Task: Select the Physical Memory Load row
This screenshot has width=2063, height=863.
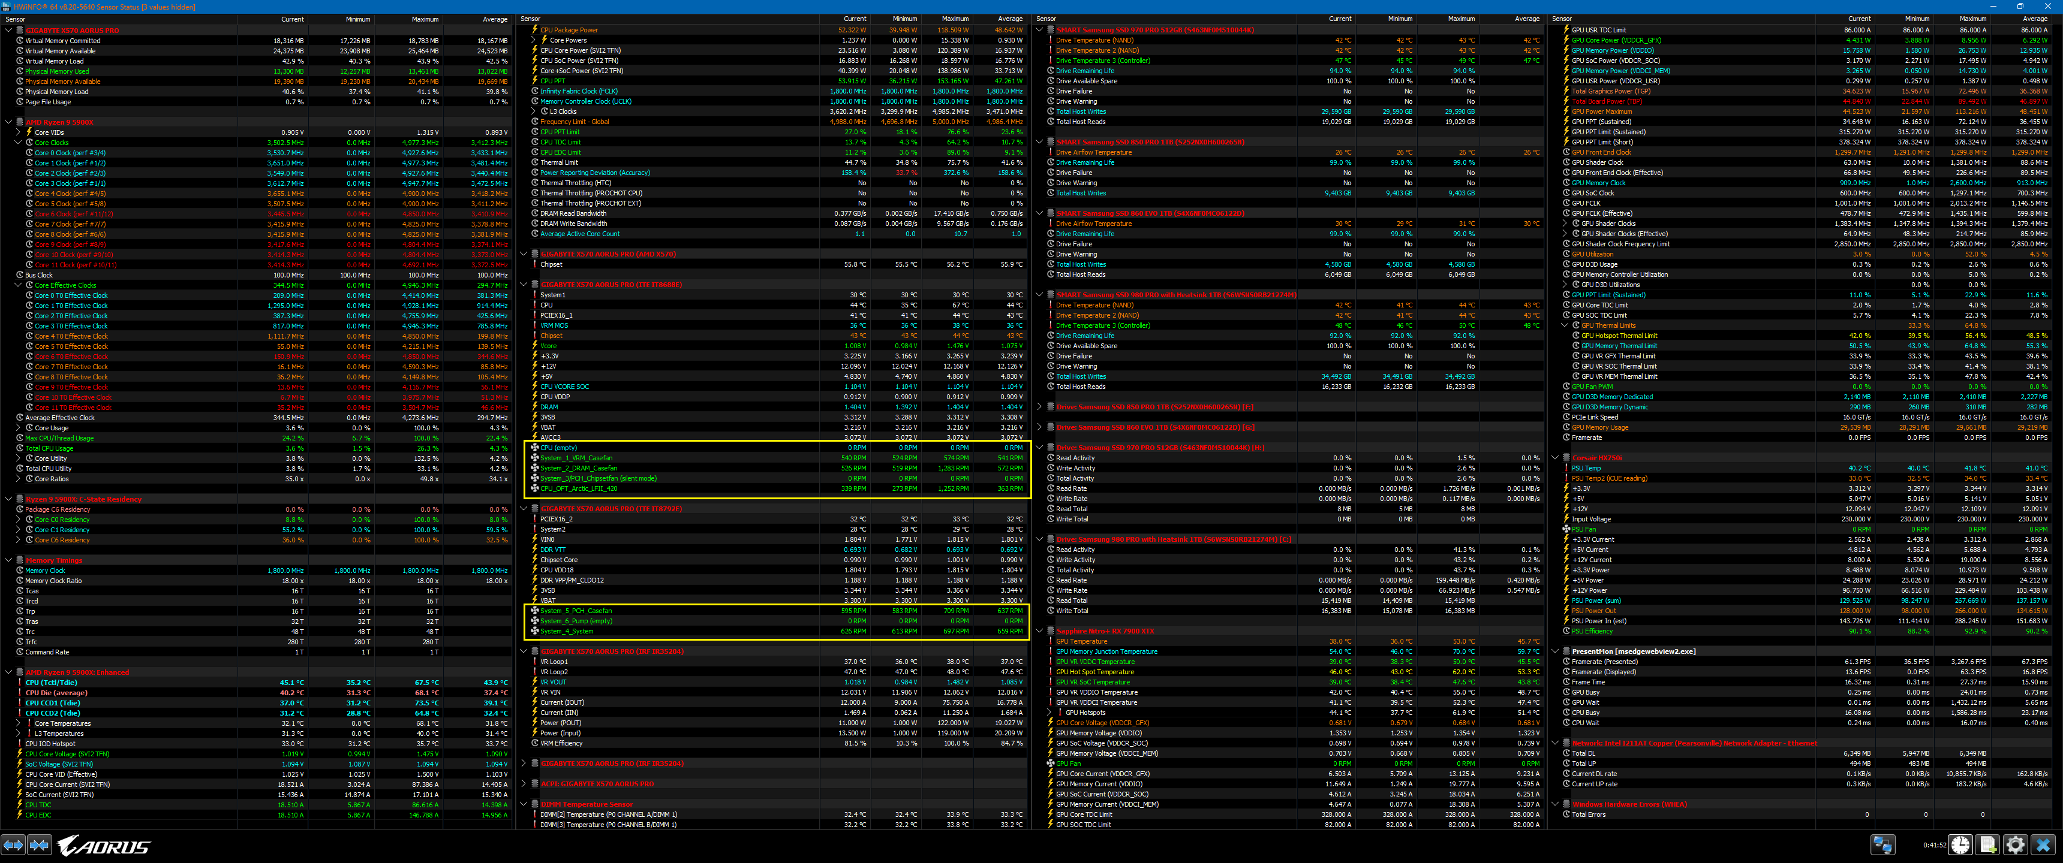Action: [258, 91]
